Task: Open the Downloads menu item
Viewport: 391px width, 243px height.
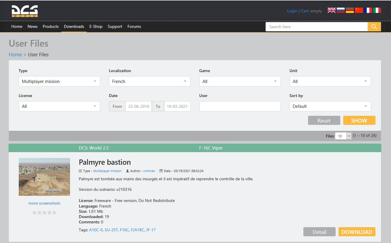Action: tap(74, 26)
